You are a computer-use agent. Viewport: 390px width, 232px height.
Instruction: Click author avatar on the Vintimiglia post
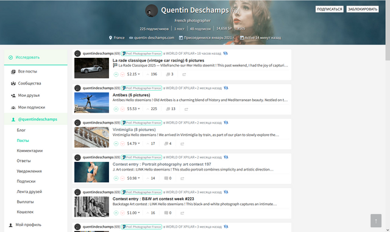click(x=77, y=122)
